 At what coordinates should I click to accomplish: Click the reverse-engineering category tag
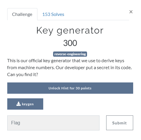pyautogui.click(x=70, y=54)
